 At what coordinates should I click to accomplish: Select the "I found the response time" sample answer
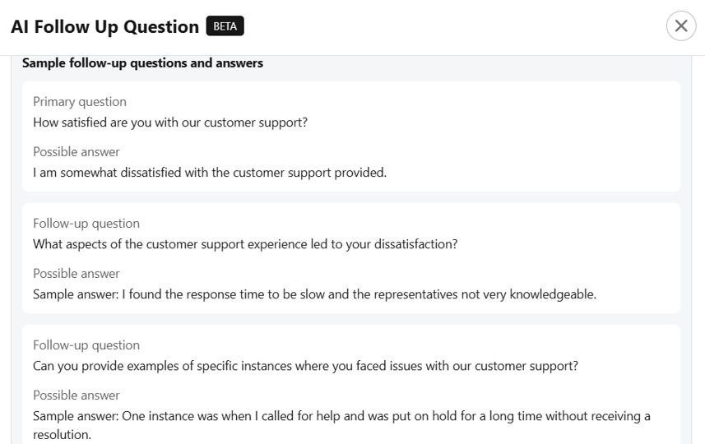[x=314, y=294]
